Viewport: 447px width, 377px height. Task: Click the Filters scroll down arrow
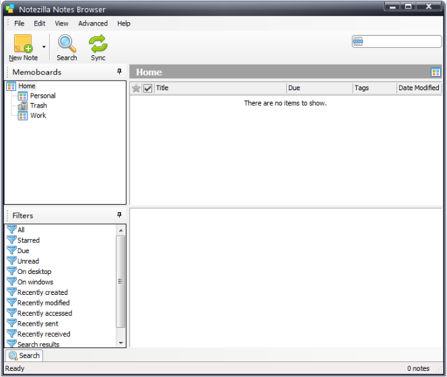(x=121, y=343)
